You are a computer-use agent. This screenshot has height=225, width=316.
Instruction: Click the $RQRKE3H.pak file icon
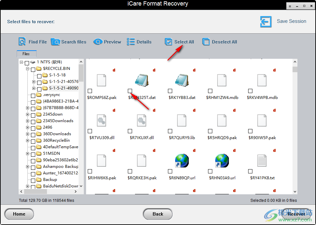pyautogui.click(x=142, y=161)
